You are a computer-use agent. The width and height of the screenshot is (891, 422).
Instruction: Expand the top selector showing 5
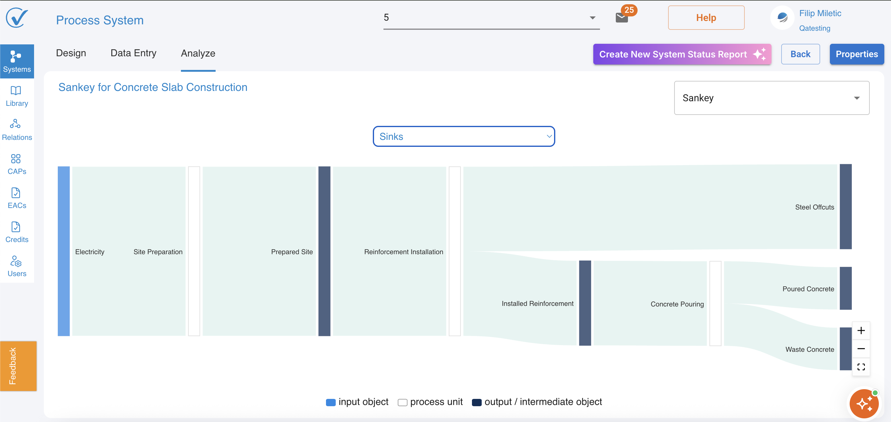(x=491, y=18)
